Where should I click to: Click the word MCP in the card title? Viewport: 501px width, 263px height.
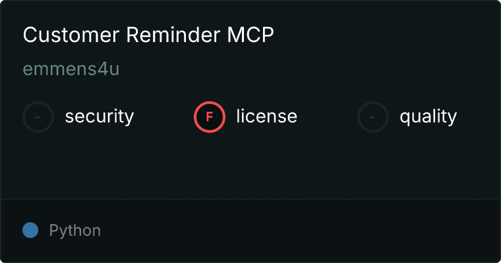pyautogui.click(x=250, y=34)
